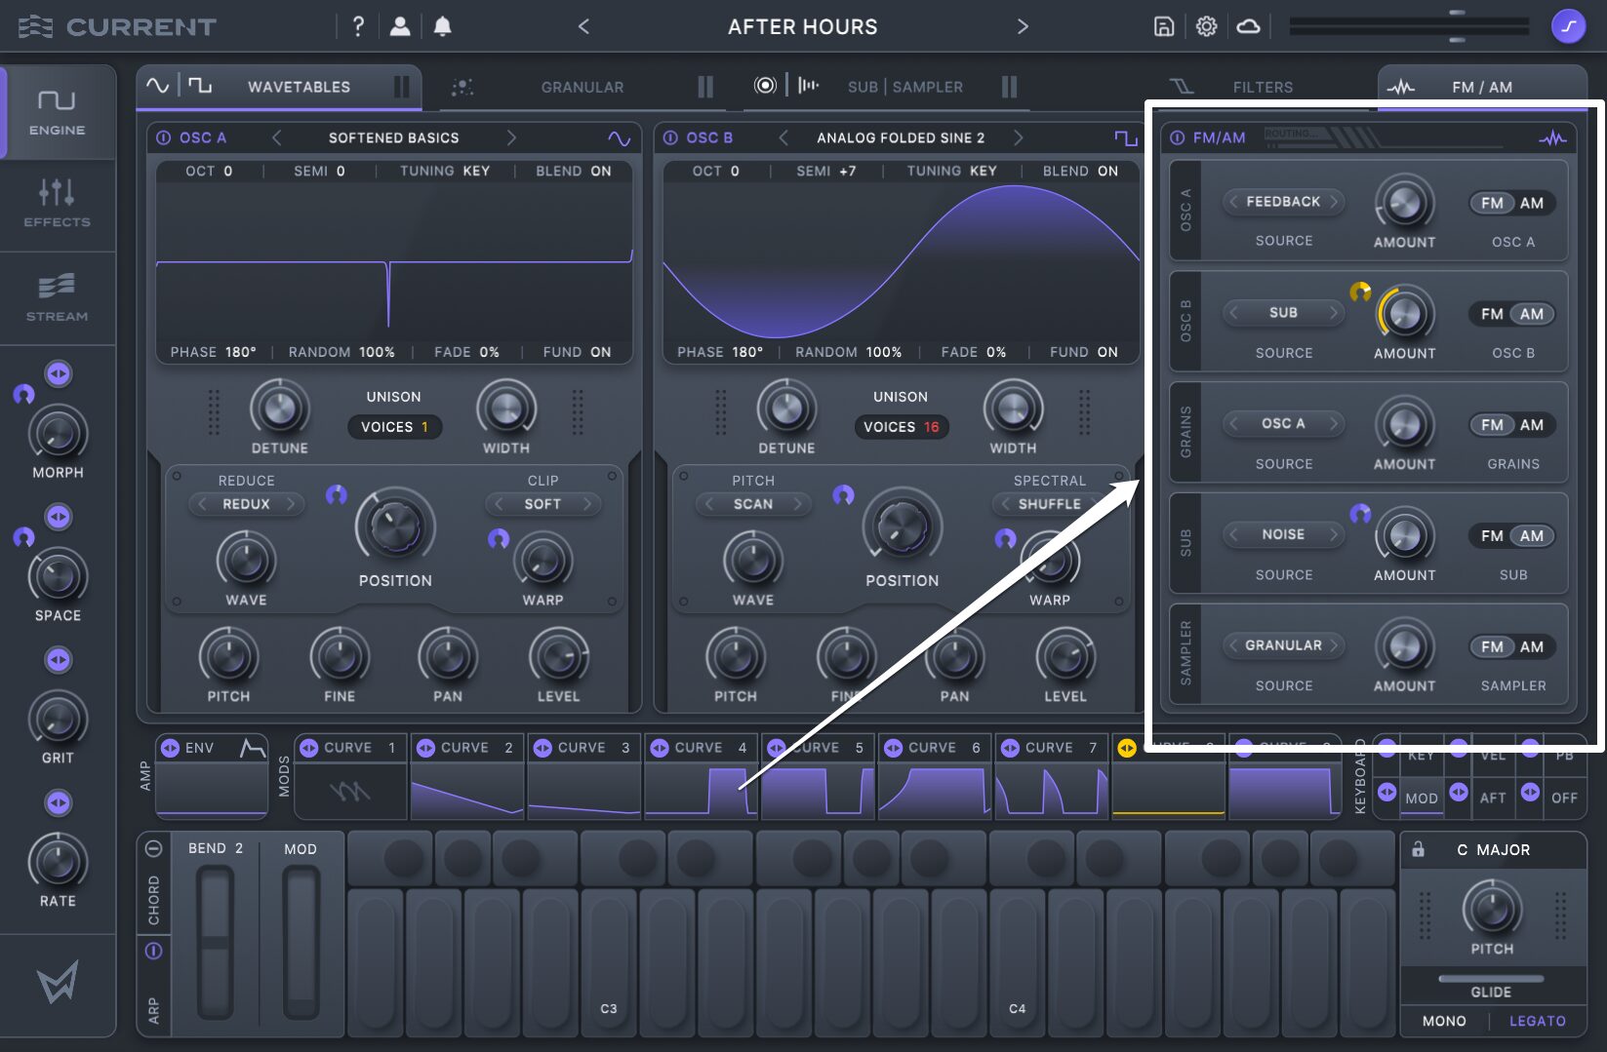Choose next source after Noise
This screenshot has width=1607, height=1052.
1334,534
